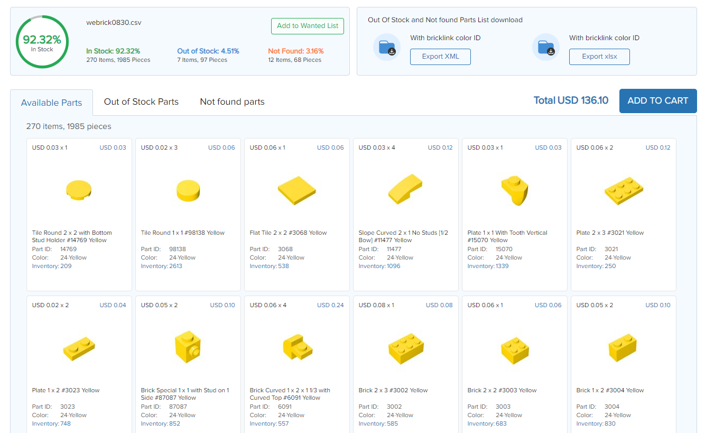The image size is (705, 433).
Task: Click the Out Of Stock and Not found Parts List heading
Action: click(x=445, y=20)
